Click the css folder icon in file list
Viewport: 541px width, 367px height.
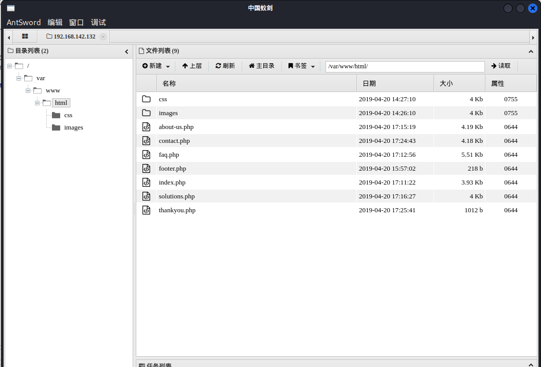pyautogui.click(x=146, y=99)
